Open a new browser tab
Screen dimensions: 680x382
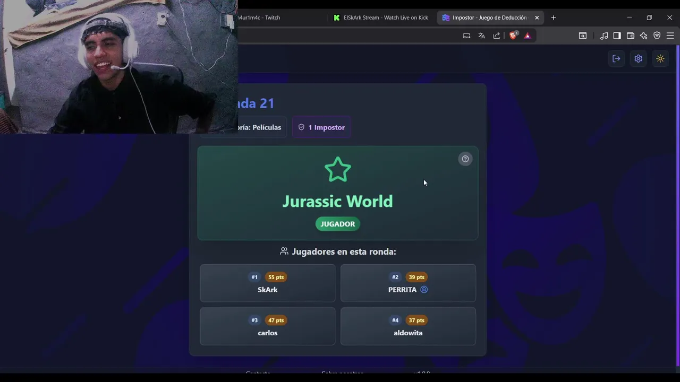coord(553,18)
